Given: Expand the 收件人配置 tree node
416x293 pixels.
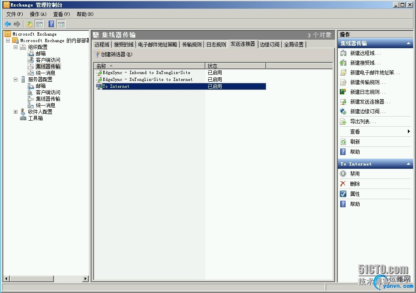Looking at the screenshot, I should coord(16,112).
